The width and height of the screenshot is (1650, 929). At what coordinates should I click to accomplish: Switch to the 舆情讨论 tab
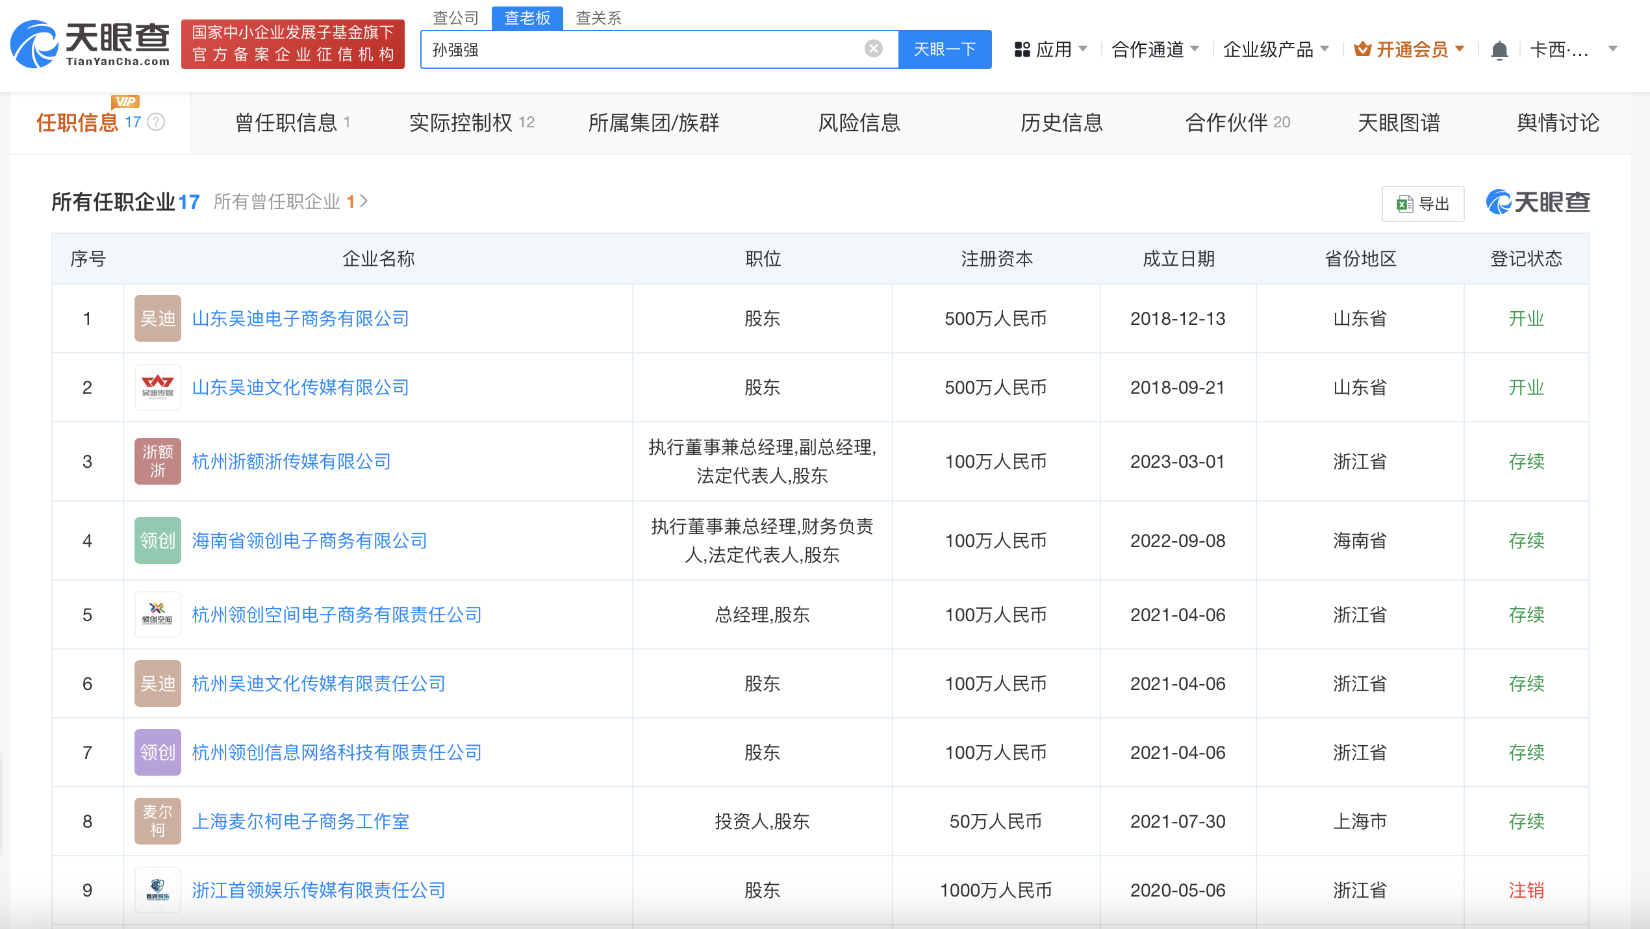(x=1556, y=123)
